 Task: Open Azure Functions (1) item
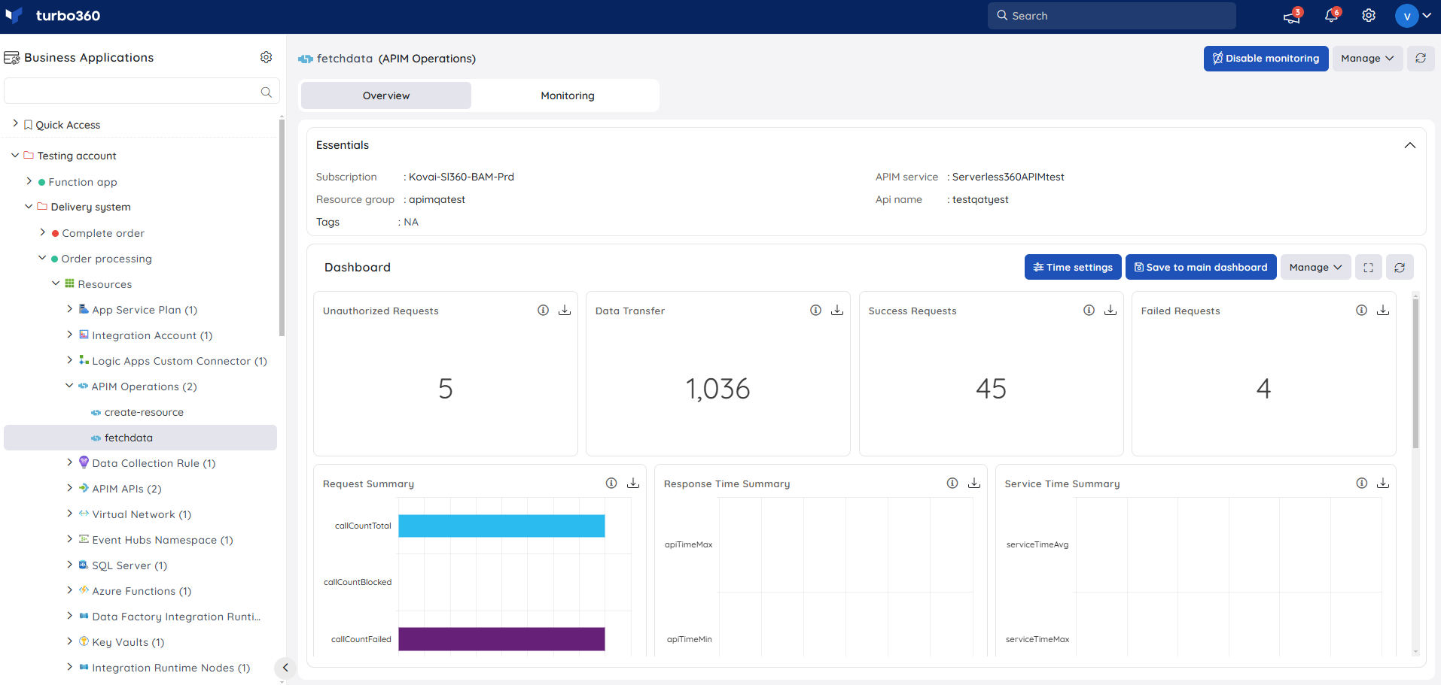(x=142, y=591)
